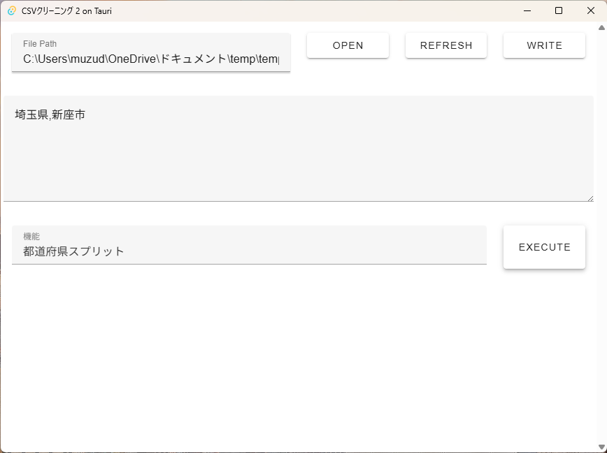Click the Tauri app icon in title bar

coord(12,11)
